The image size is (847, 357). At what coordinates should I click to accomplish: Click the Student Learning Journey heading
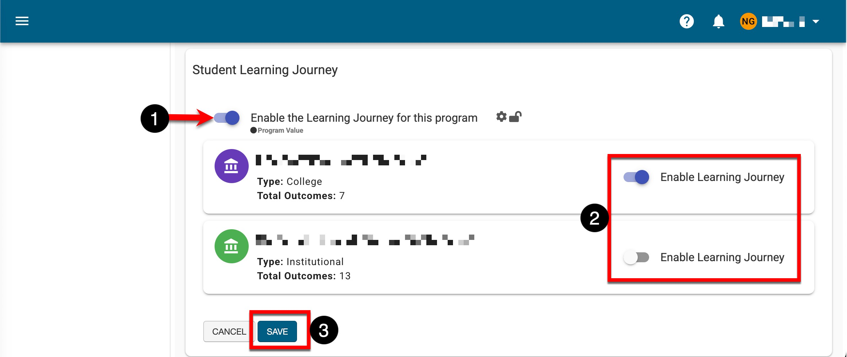[x=265, y=70]
